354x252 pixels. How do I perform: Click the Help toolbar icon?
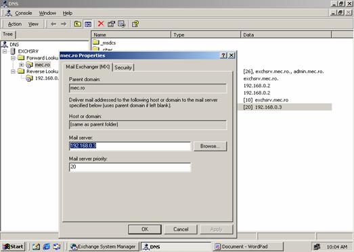pos(135,24)
